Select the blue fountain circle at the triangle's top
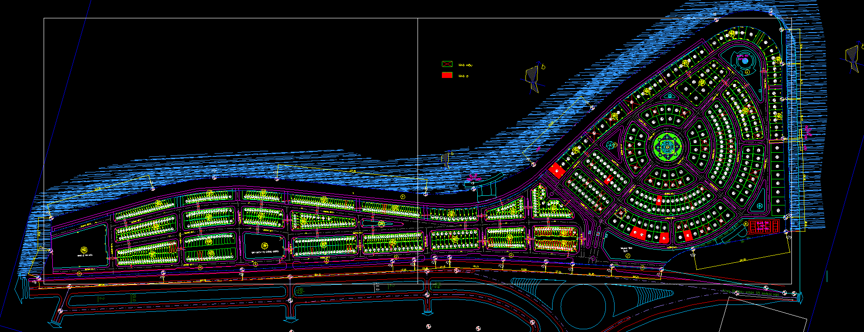The width and height of the screenshot is (864, 332). pyautogui.click(x=745, y=60)
